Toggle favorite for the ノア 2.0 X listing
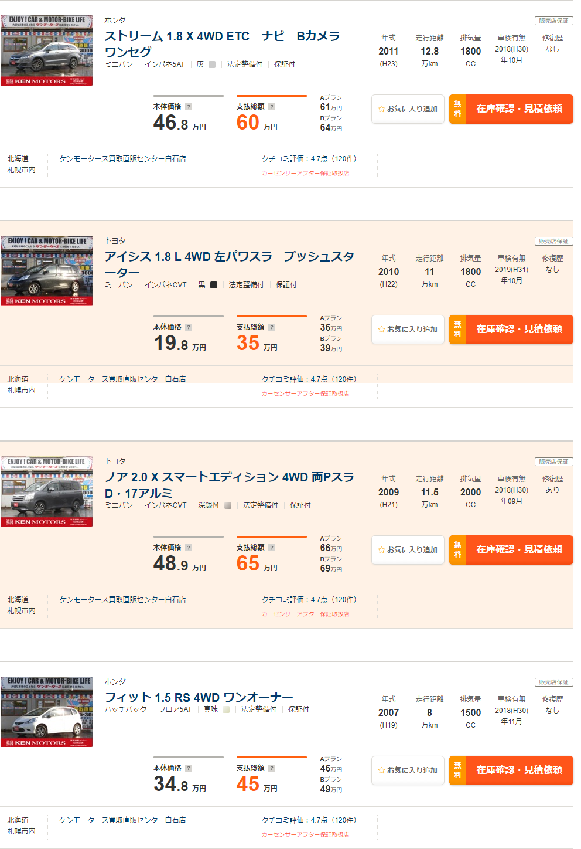The width and height of the screenshot is (581, 849). [x=408, y=550]
